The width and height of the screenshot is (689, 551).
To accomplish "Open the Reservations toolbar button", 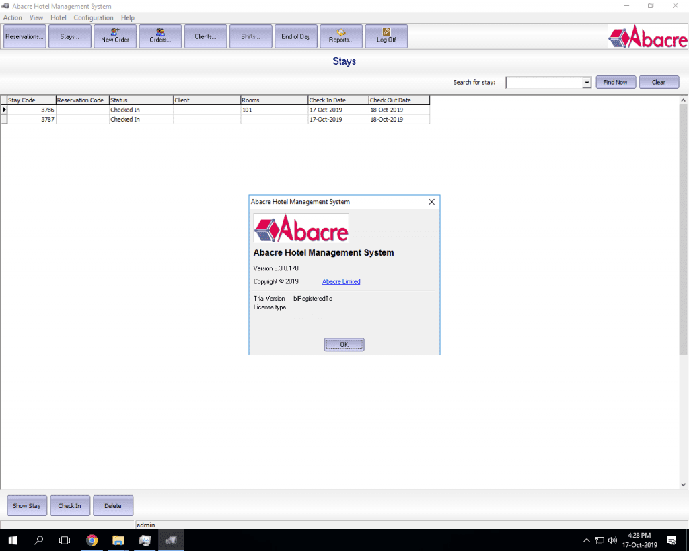I will [x=25, y=36].
